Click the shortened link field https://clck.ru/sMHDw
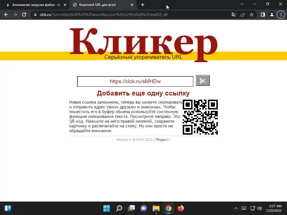287x215 pixels. coord(135,81)
